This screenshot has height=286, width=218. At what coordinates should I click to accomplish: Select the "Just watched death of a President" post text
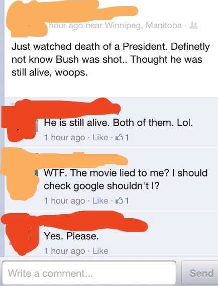tap(111, 60)
